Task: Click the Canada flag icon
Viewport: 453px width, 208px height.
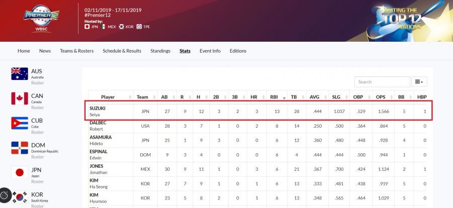Action: point(19,98)
